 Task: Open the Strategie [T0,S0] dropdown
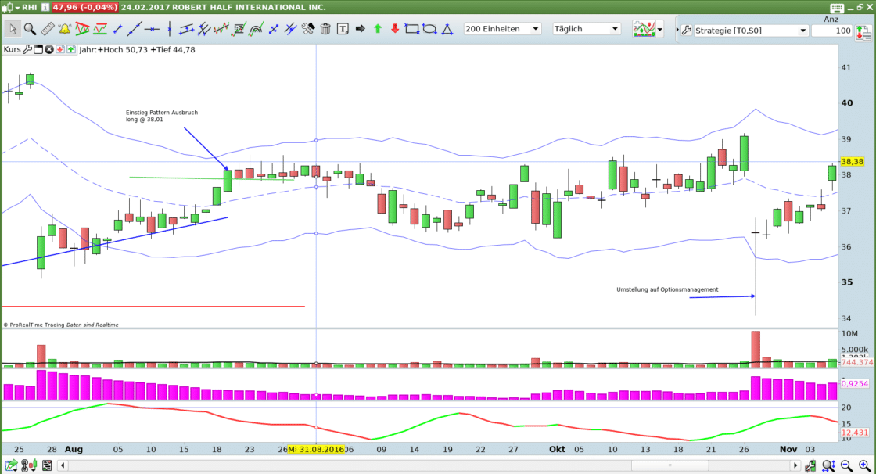751,31
